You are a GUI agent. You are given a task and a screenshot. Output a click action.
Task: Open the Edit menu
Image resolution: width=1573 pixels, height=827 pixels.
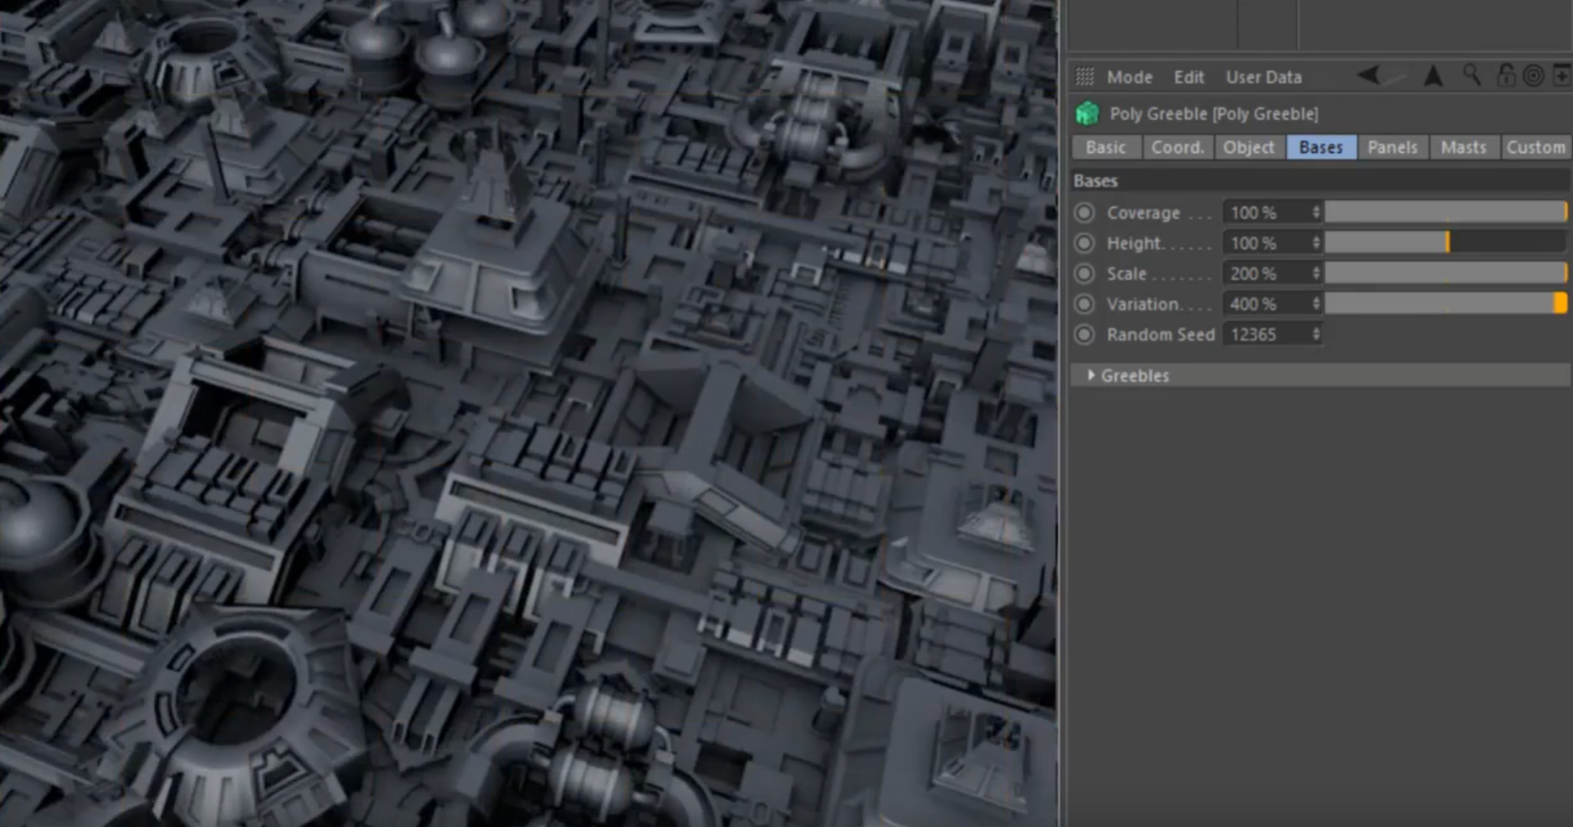tap(1188, 77)
